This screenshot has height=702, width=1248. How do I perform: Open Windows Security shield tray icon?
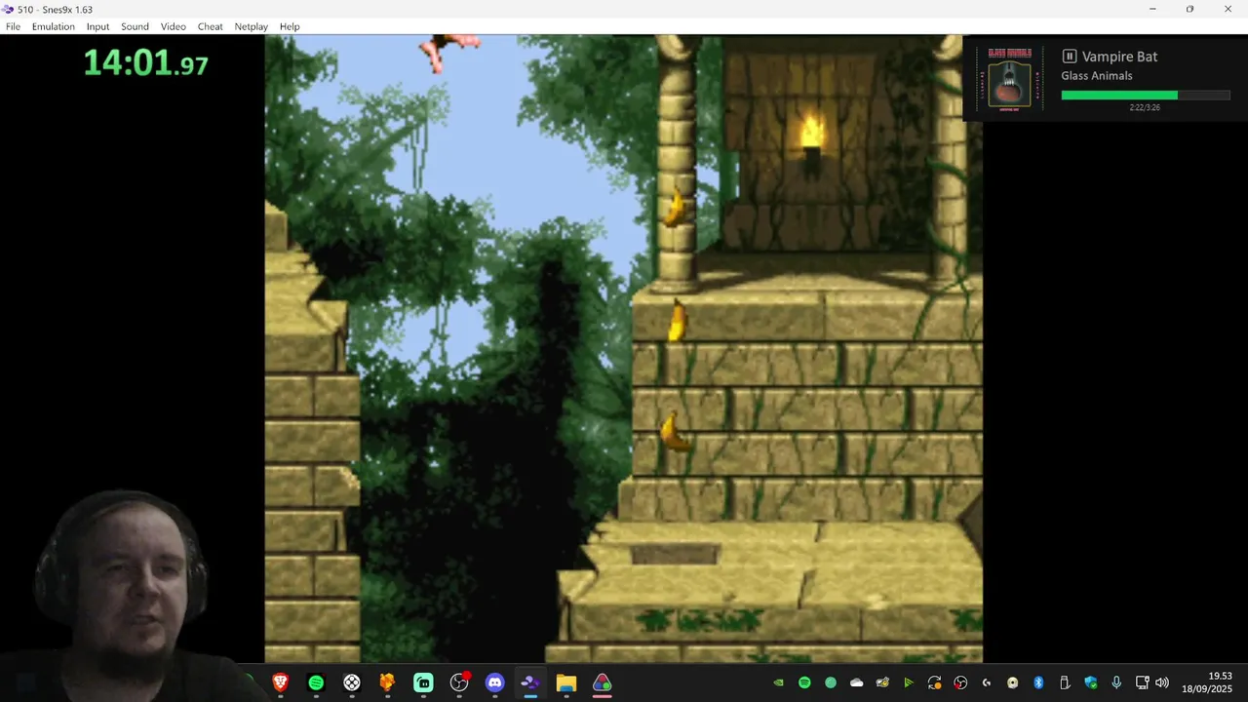point(1090,683)
